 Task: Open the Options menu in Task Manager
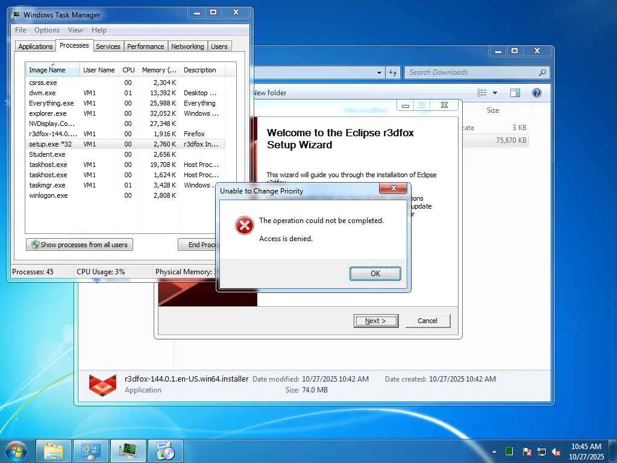47,30
